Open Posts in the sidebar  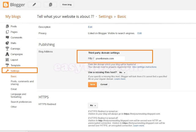13,26
